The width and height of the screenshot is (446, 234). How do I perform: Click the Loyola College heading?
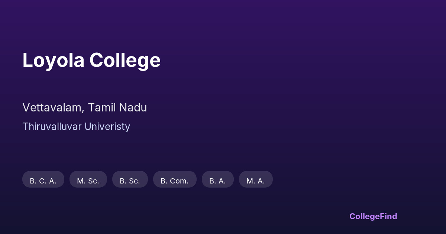coord(91,60)
